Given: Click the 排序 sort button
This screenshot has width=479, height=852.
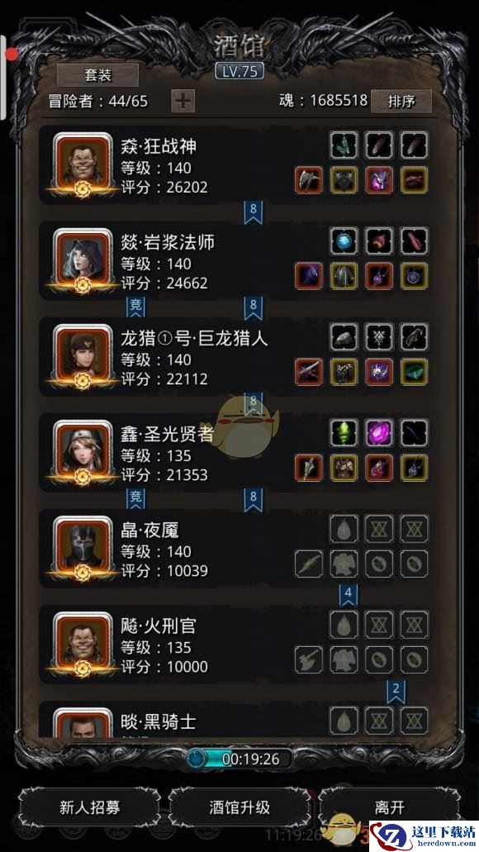Looking at the screenshot, I should tap(401, 101).
